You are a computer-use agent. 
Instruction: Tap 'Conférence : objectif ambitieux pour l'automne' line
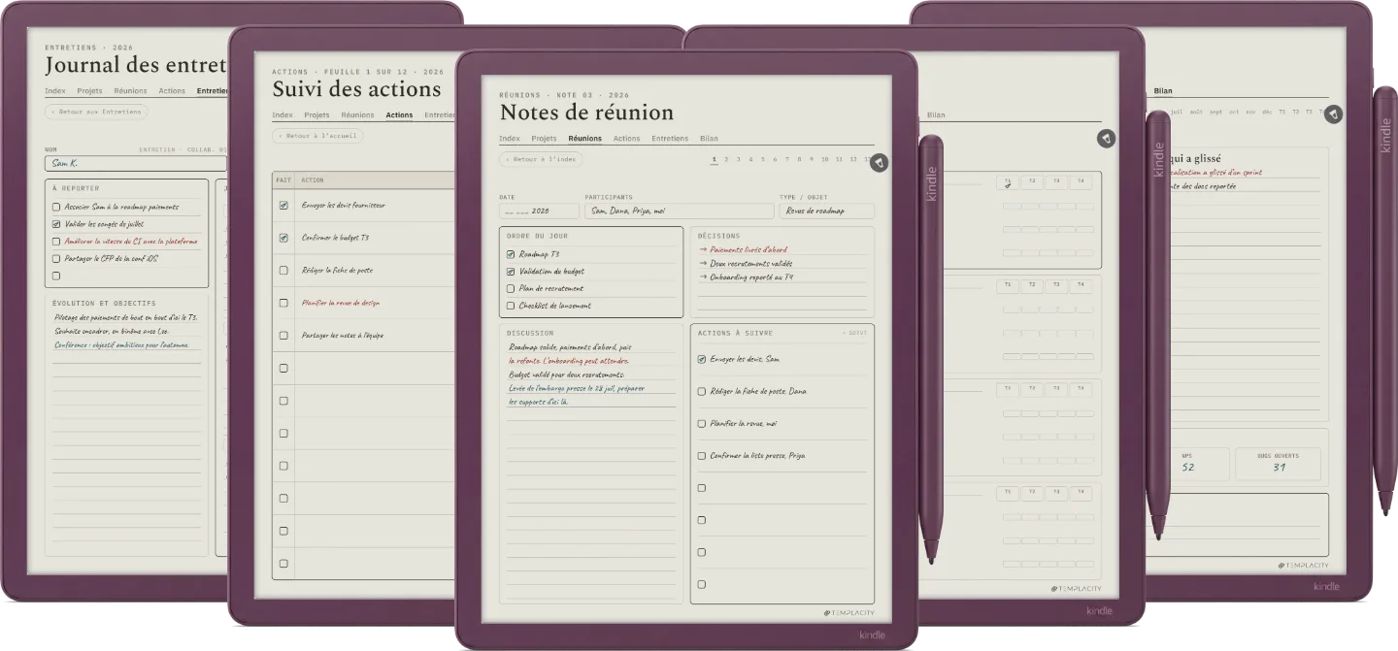[x=120, y=344]
